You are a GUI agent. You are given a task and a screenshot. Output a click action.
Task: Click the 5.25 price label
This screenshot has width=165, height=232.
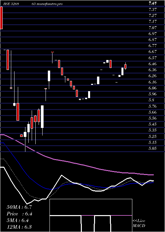(152, 137)
